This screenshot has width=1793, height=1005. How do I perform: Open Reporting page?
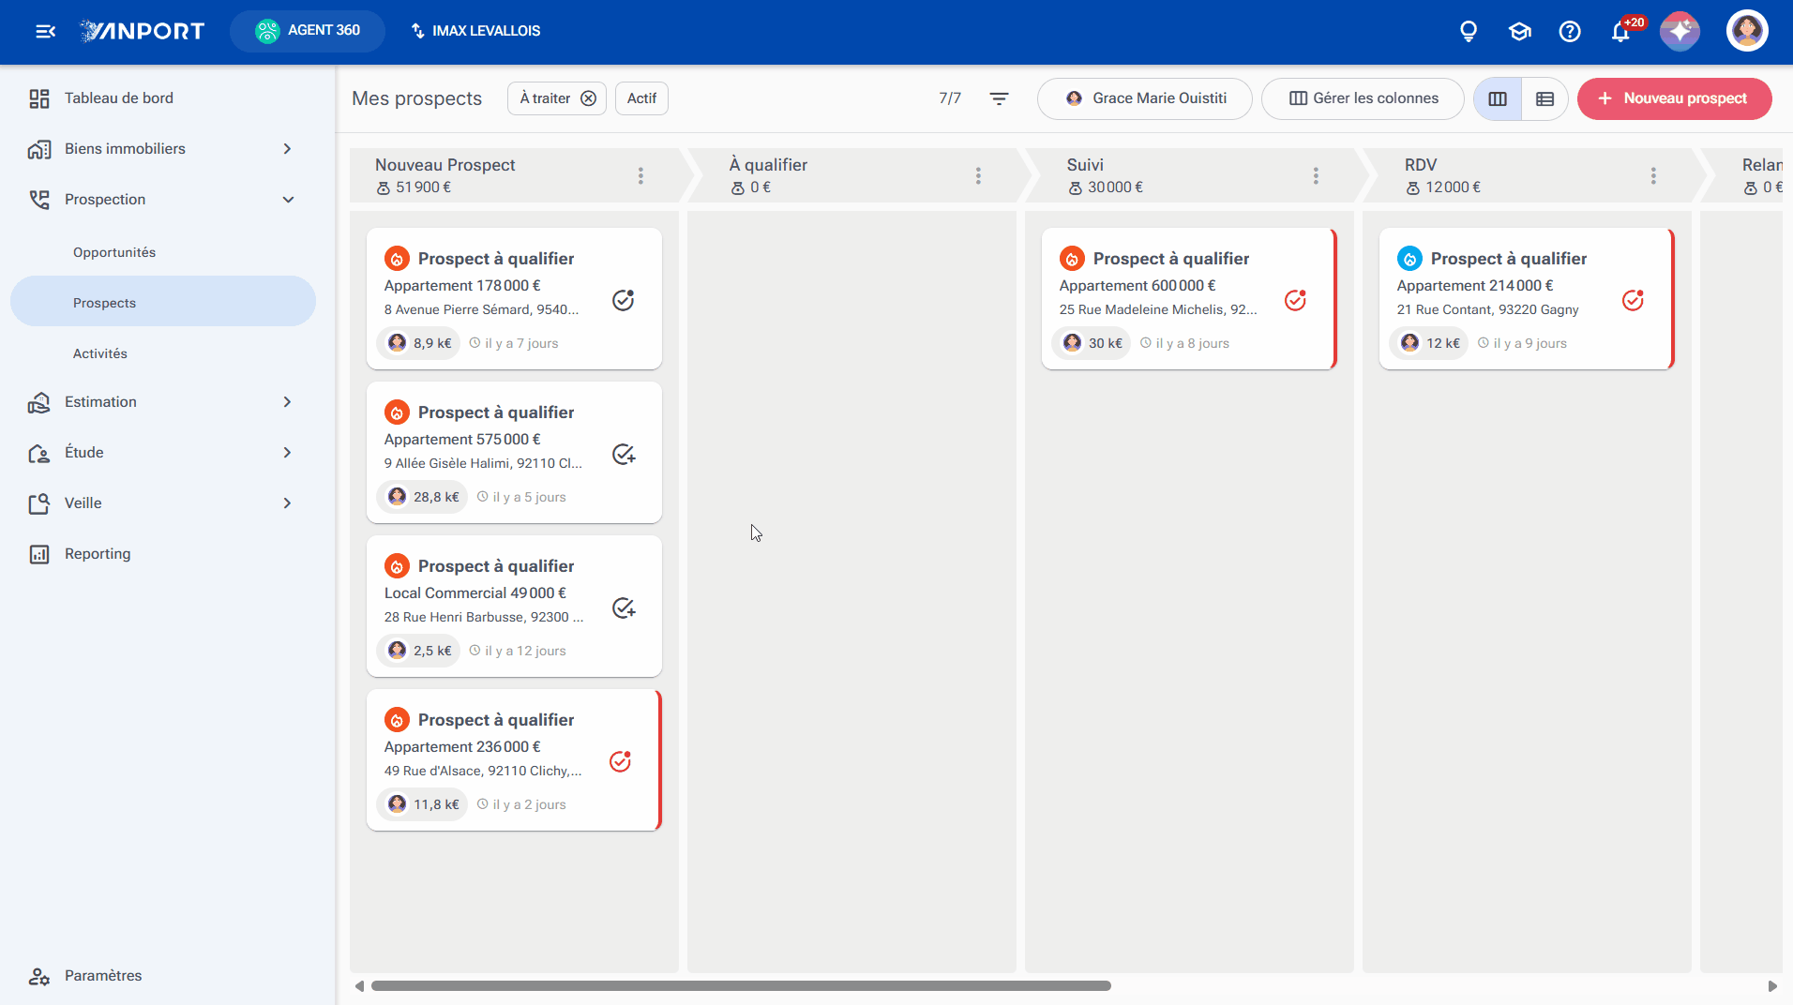98,554
